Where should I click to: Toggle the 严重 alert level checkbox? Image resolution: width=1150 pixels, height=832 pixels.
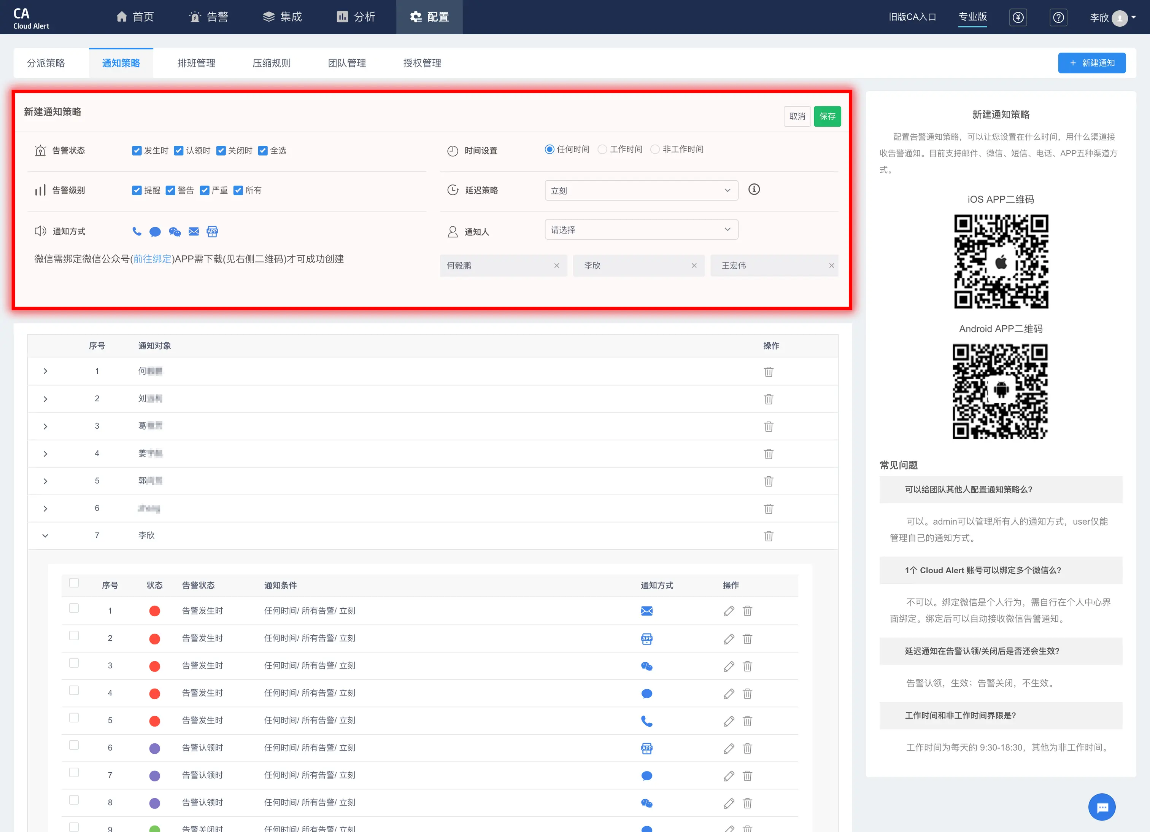pos(205,190)
